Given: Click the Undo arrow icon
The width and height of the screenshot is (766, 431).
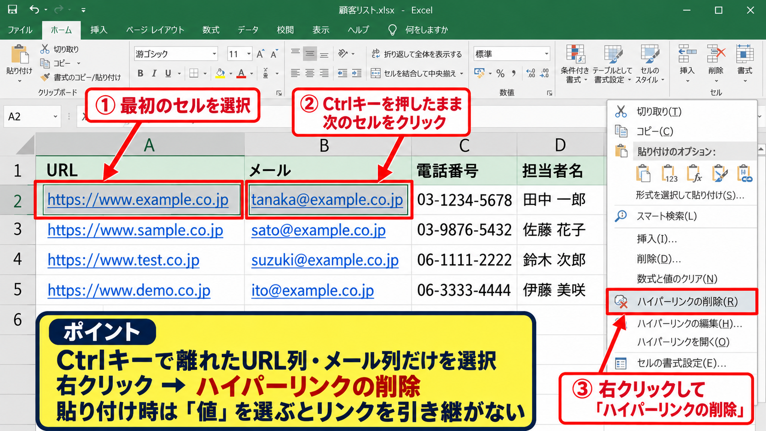Looking at the screenshot, I should 34,10.
